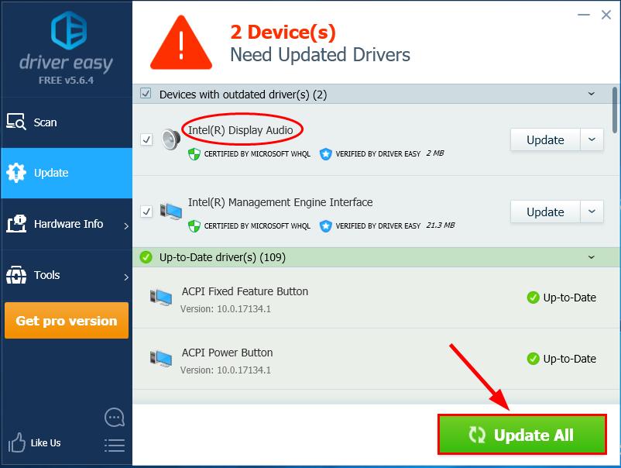Click the Like Us thumbs-up icon
Screen dimensions: 621x468
click(x=16, y=442)
